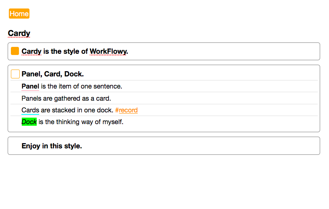Image resolution: width=329 pixels, height=209 pixels.
Task: Select the "Panel, Card, Dock." card heading
Action: (x=53, y=74)
